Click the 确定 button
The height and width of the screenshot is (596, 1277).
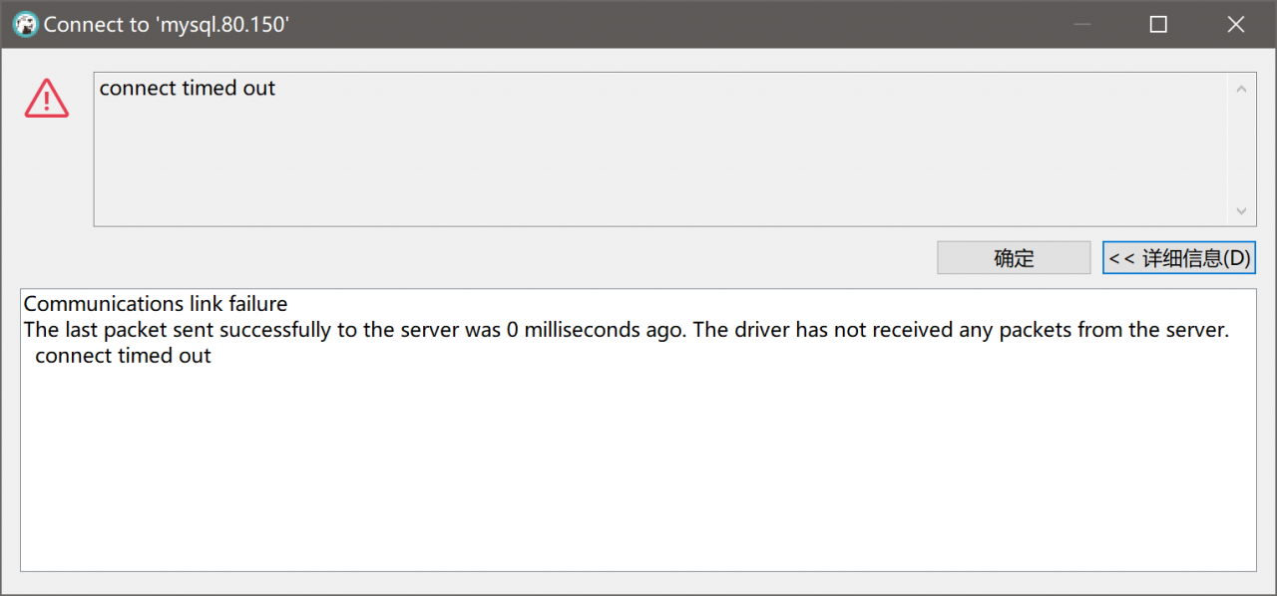pos(1014,258)
